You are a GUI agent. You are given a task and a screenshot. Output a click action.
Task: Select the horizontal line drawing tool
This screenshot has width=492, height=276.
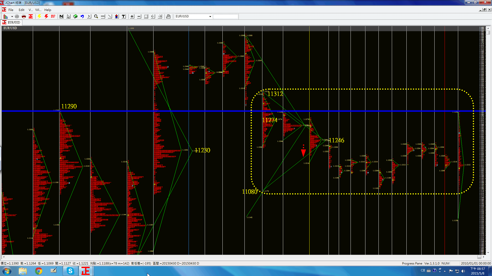103,16
